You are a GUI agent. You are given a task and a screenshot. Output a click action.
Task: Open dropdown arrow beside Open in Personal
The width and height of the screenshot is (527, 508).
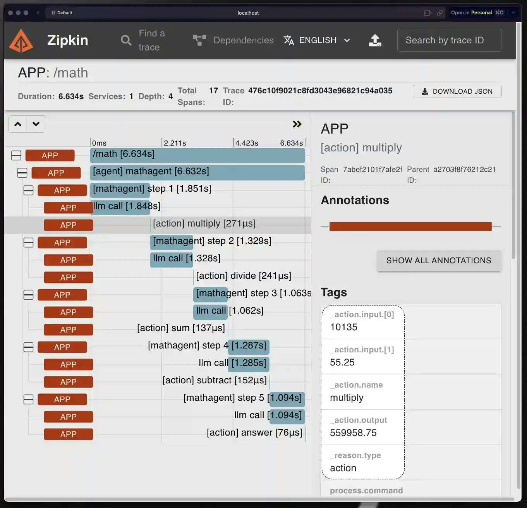click(x=513, y=12)
